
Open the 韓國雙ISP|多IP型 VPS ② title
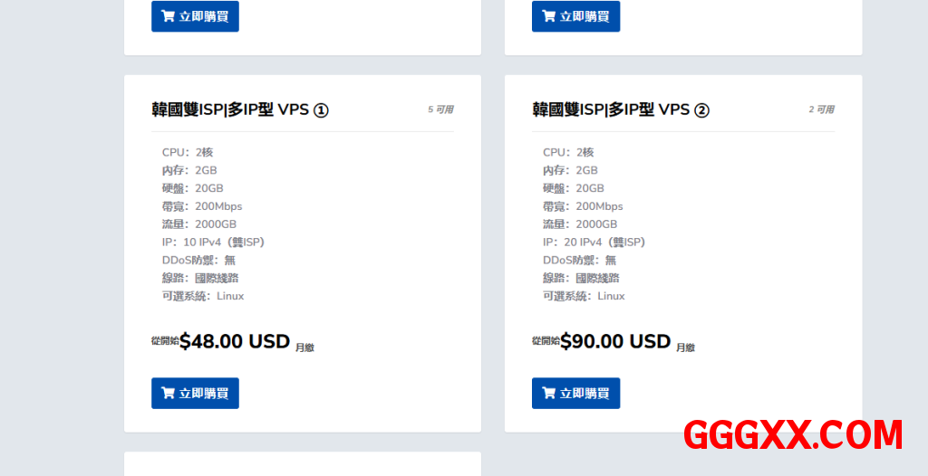click(621, 109)
